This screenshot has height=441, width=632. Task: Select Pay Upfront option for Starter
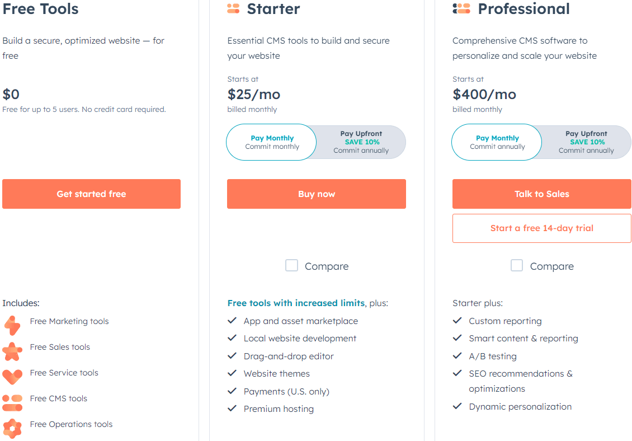[361, 142]
